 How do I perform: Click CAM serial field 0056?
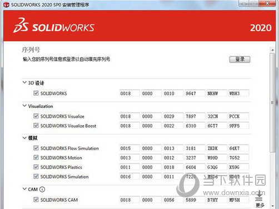click(173, 200)
